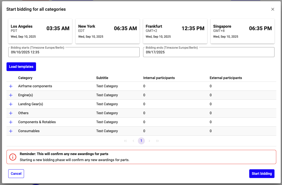Image resolution: width=282 pixels, height=185 pixels.
Task: Cancel the bidding dialog
Action: click(16, 174)
